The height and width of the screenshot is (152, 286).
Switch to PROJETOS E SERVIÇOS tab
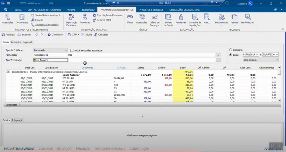[x=151, y=10]
